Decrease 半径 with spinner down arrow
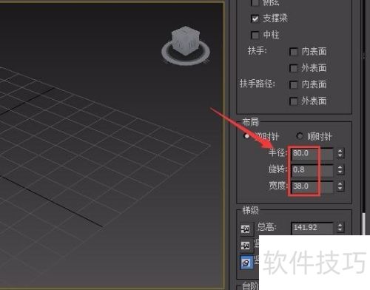 tap(340, 156)
